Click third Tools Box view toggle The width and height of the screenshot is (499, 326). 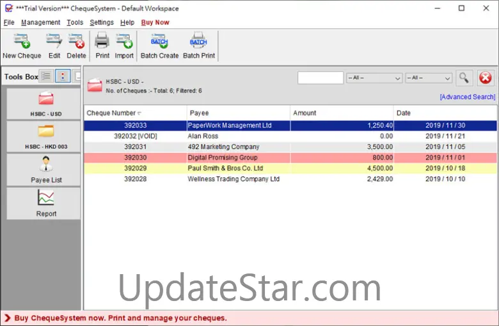tap(77, 76)
